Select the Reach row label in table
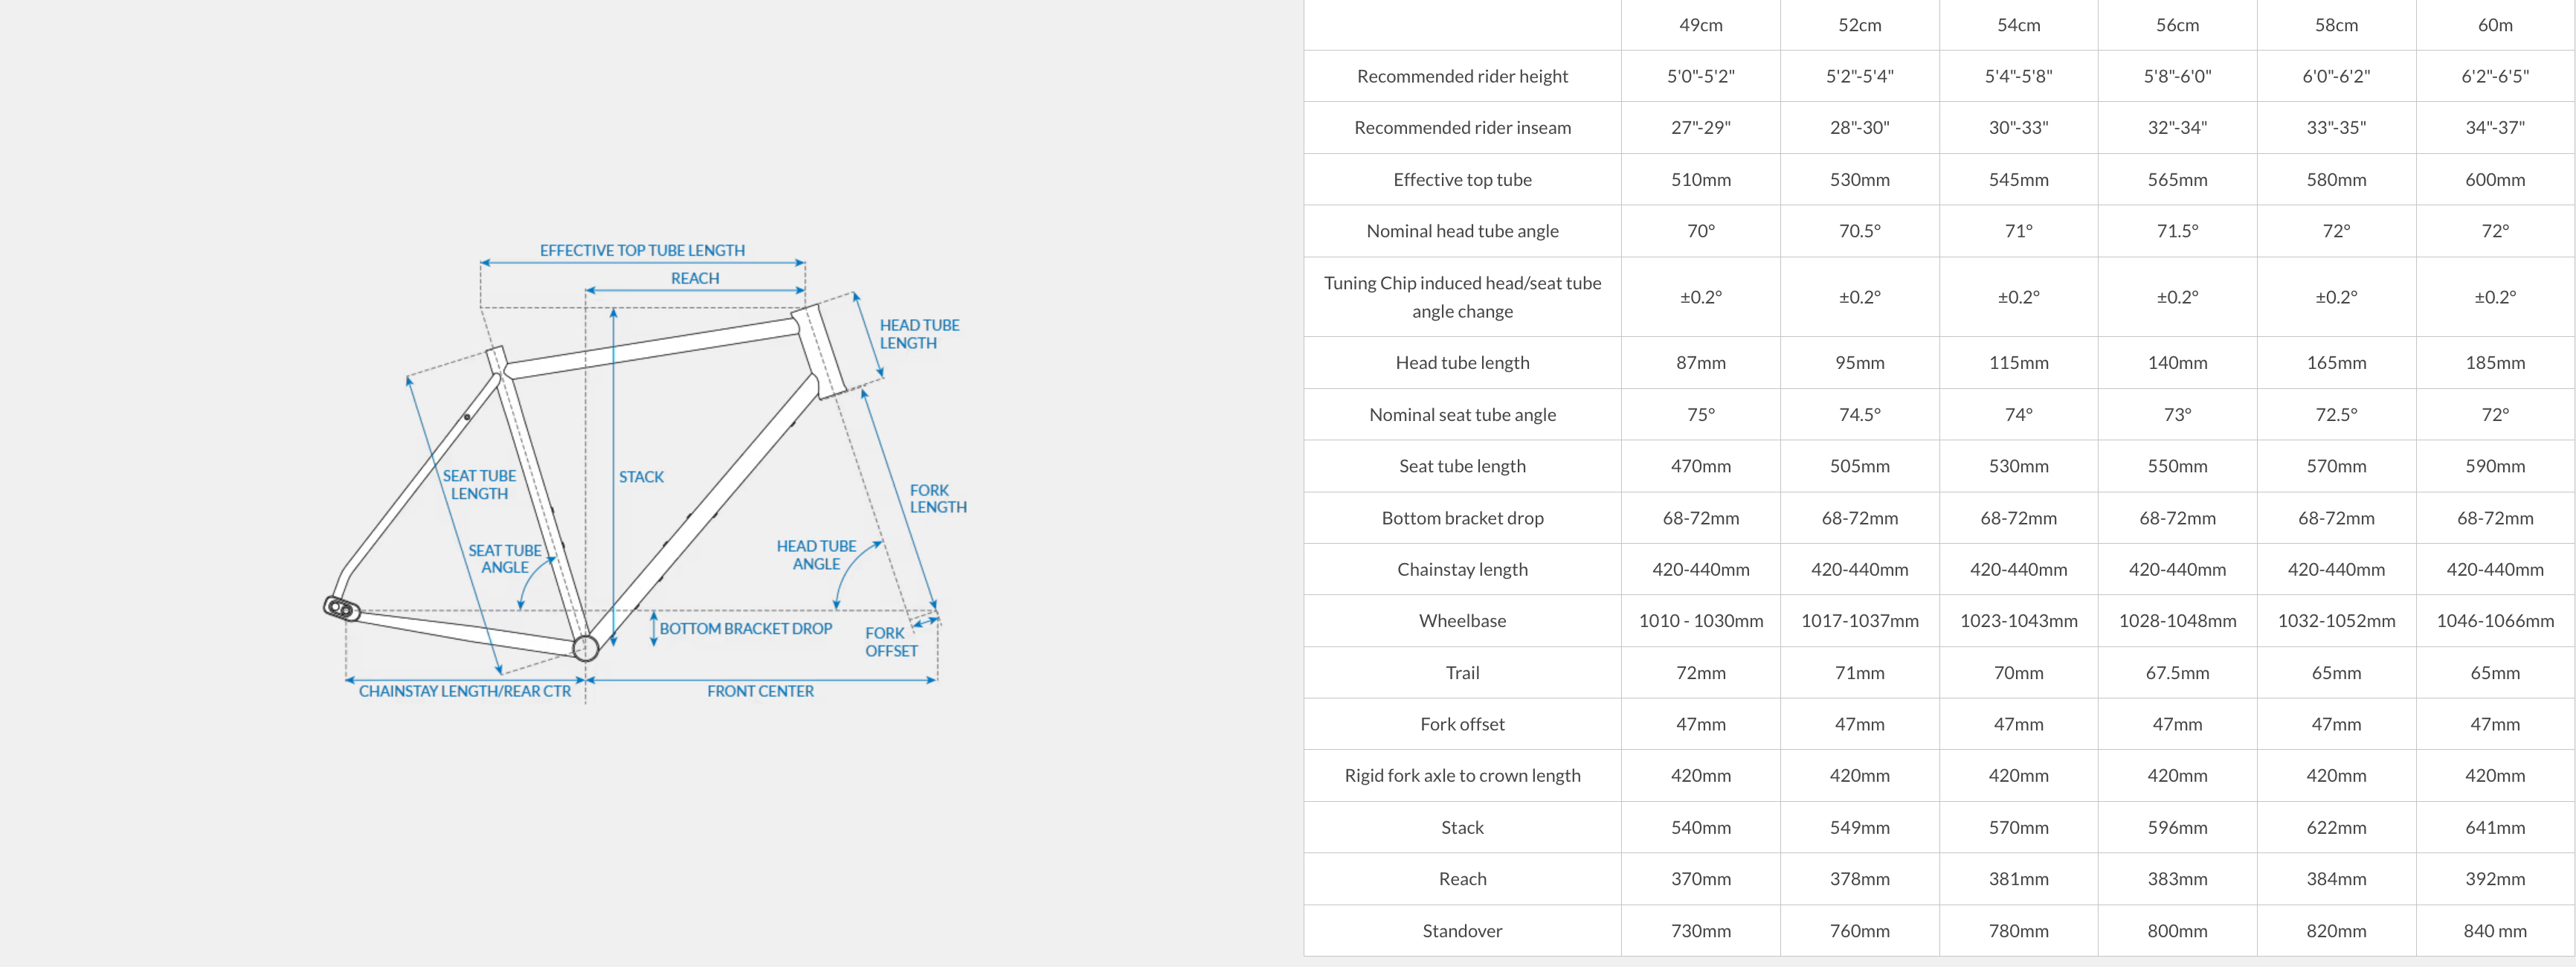The width and height of the screenshot is (2576, 967). 1462,878
